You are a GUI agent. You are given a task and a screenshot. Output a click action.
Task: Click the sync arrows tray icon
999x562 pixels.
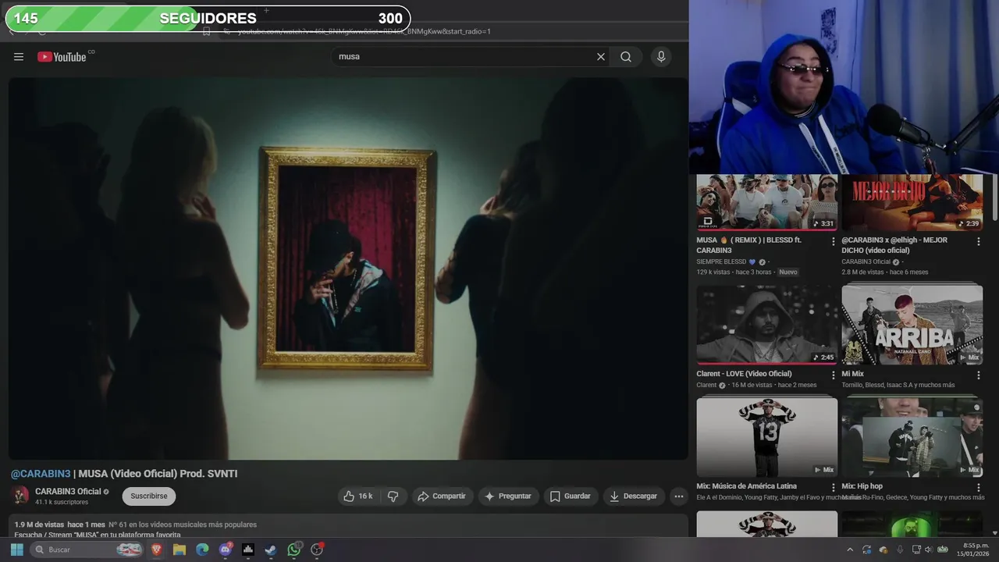click(867, 550)
